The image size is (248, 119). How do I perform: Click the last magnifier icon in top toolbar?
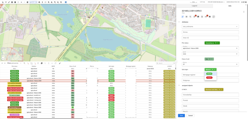61,2
